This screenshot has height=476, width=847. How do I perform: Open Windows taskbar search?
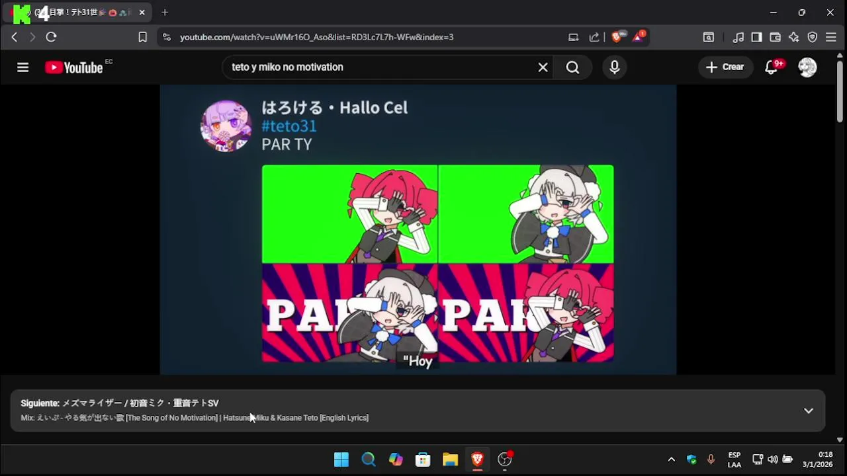click(369, 459)
